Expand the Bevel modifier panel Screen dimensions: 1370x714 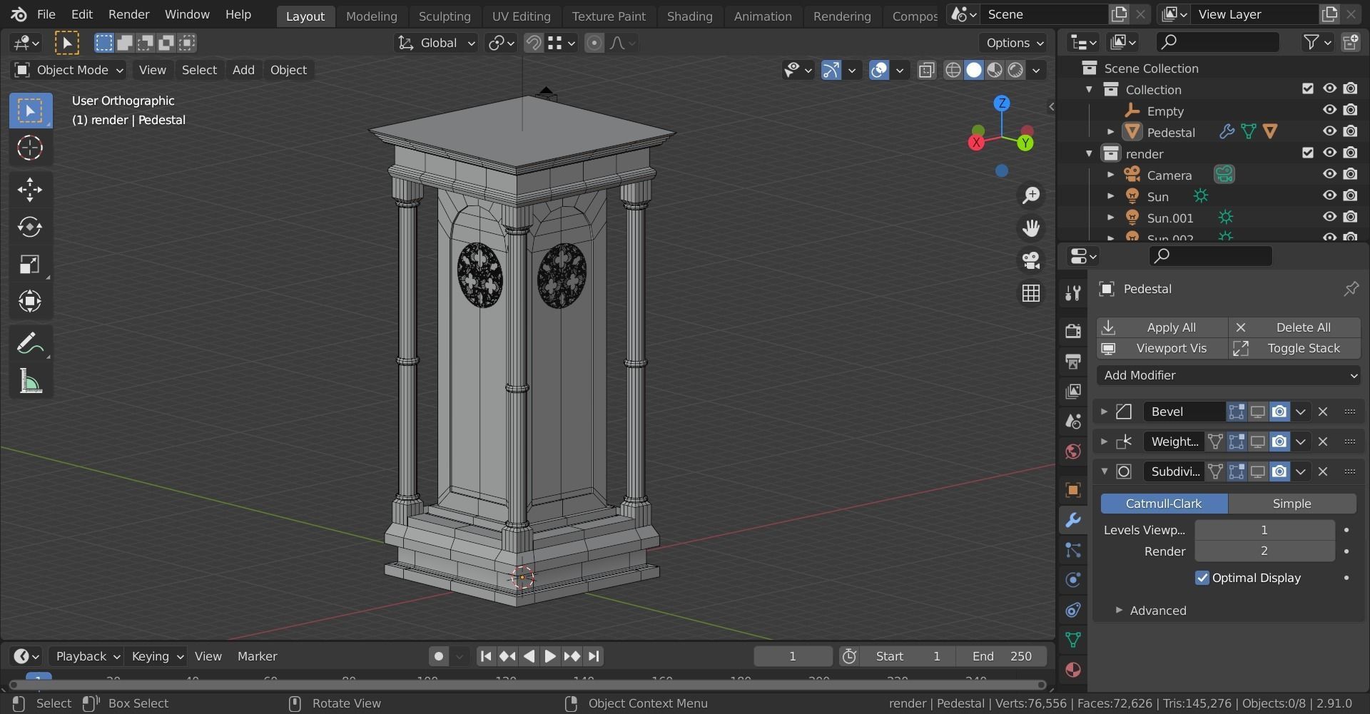click(1104, 412)
